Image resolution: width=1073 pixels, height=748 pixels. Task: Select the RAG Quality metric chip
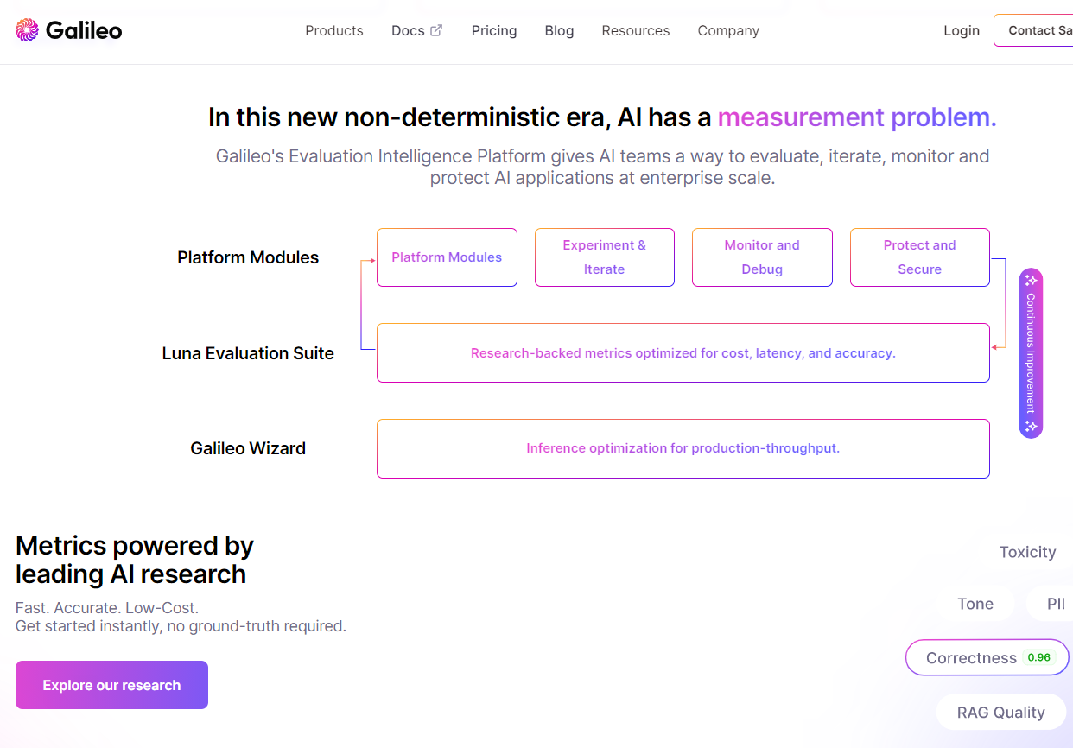[1000, 713]
